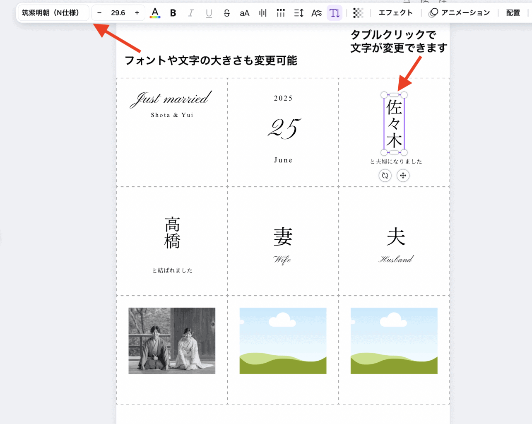The height and width of the screenshot is (424, 532).
Task: Select the black-and-white couple photo
Action: pyautogui.click(x=172, y=341)
